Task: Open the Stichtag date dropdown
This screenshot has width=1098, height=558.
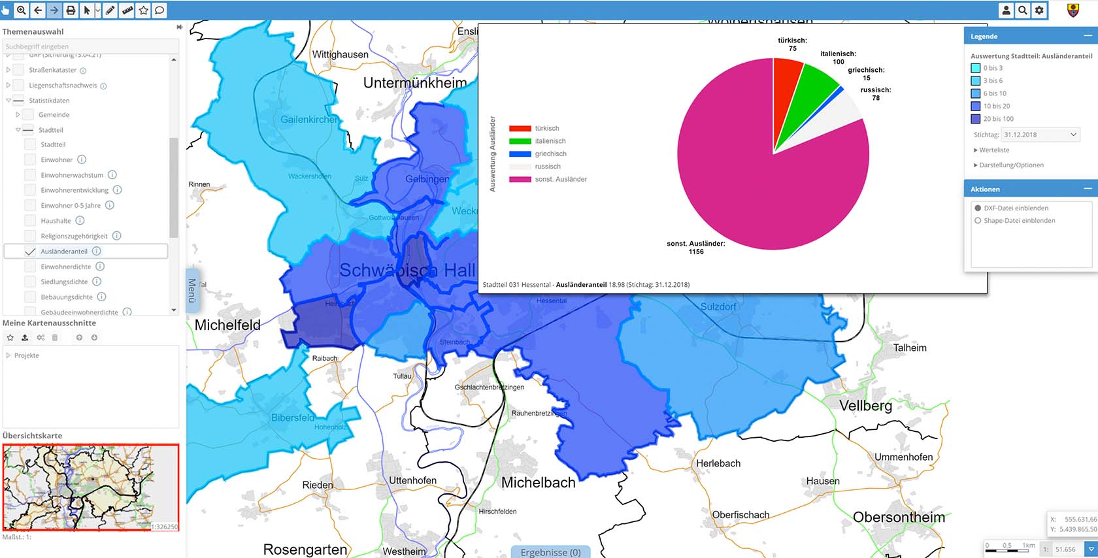Action: click(x=1040, y=135)
